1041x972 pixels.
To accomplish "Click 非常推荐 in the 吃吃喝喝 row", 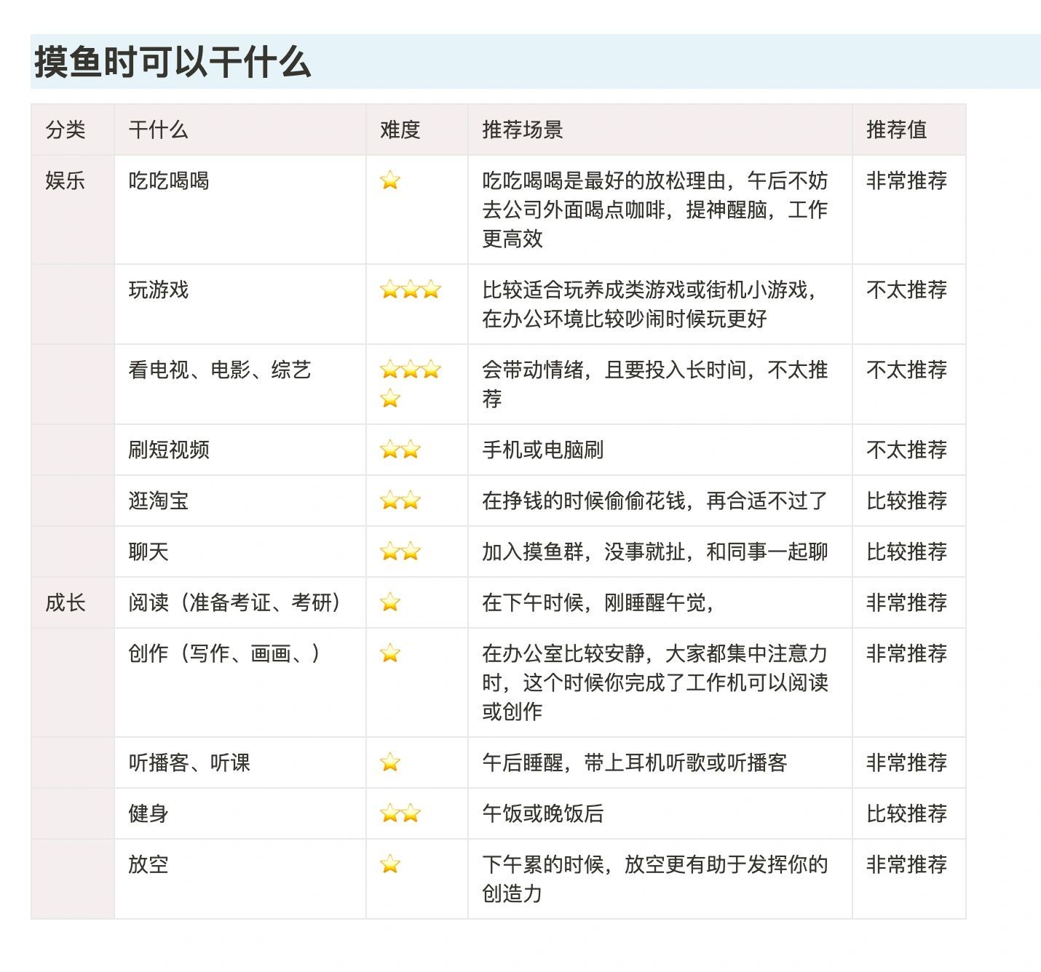I will pyautogui.click(x=907, y=180).
